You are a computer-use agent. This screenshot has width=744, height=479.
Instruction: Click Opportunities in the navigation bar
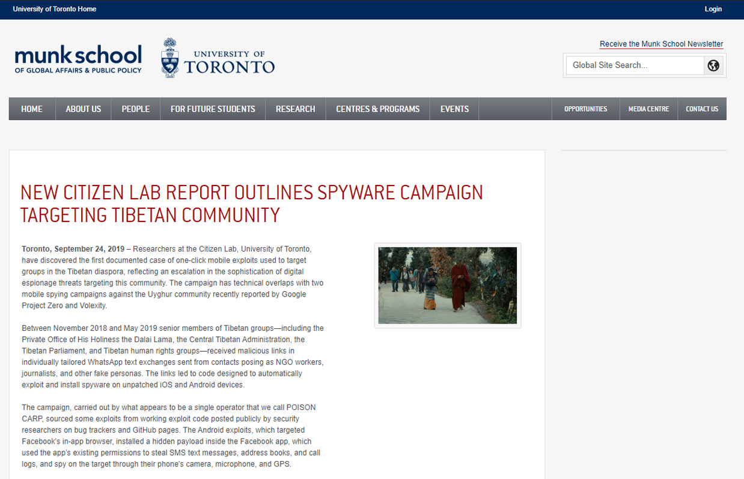pos(585,109)
